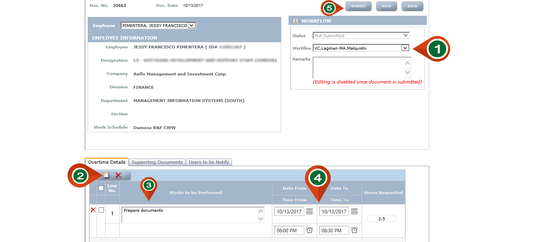Open the Date To calendar picker
The image size is (552, 242).
(x=354, y=211)
